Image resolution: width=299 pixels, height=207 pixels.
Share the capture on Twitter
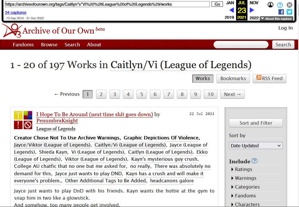pos(289,12)
